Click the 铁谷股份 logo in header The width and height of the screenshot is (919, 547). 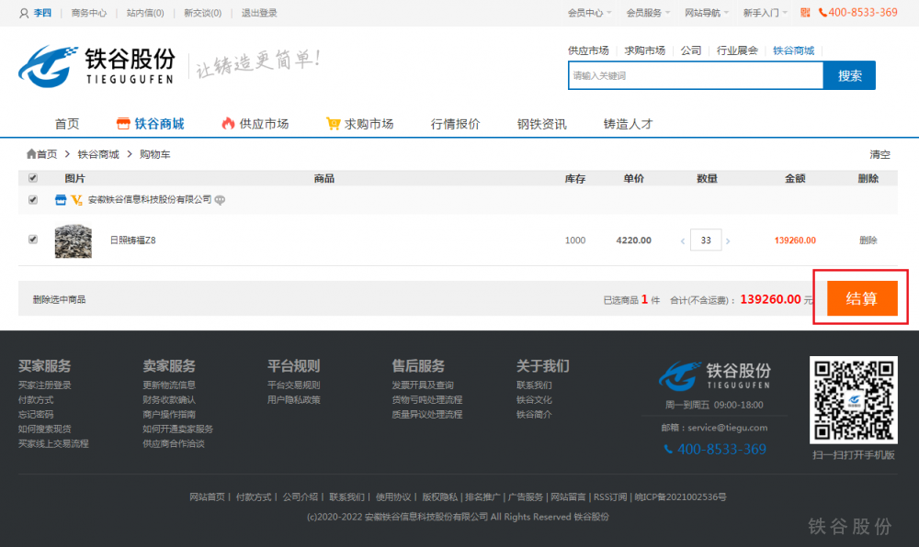pos(96,66)
